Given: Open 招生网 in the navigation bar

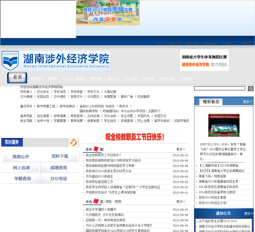Looking at the screenshot, I should click(x=66, y=79).
